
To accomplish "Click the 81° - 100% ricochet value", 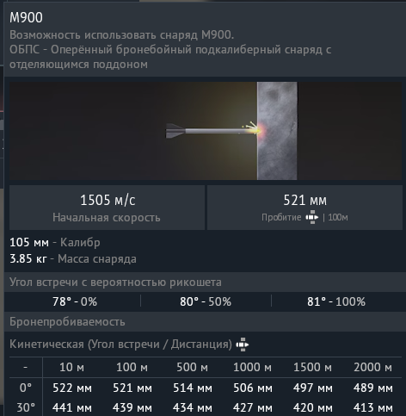I will (336, 301).
